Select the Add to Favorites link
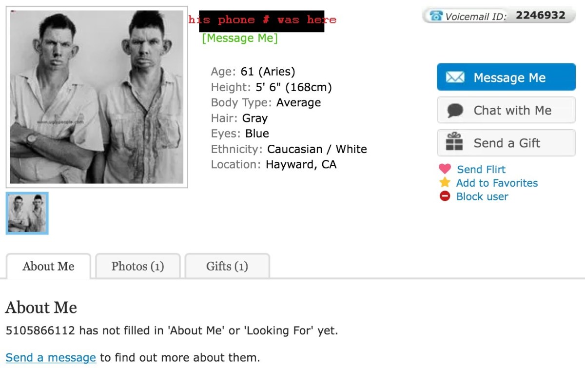 pos(497,183)
